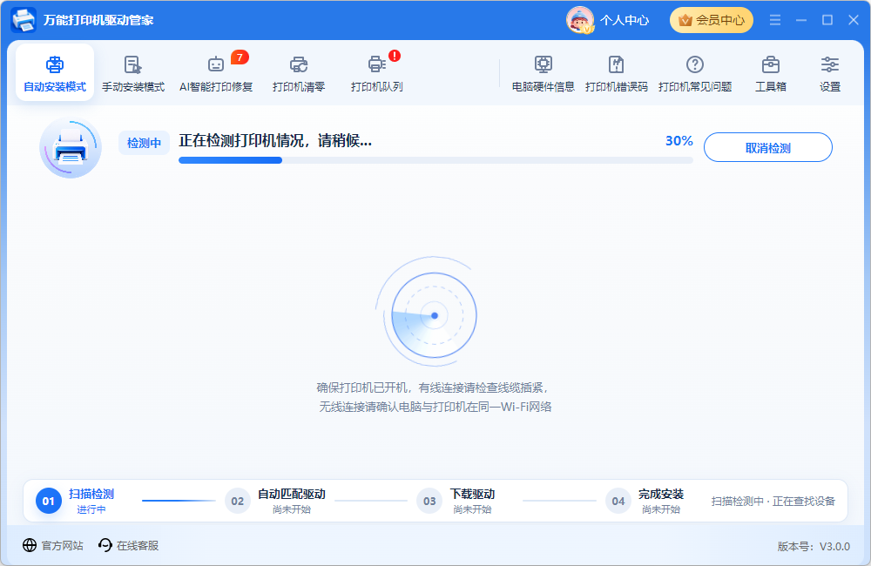Open 个人中心

[625, 21]
